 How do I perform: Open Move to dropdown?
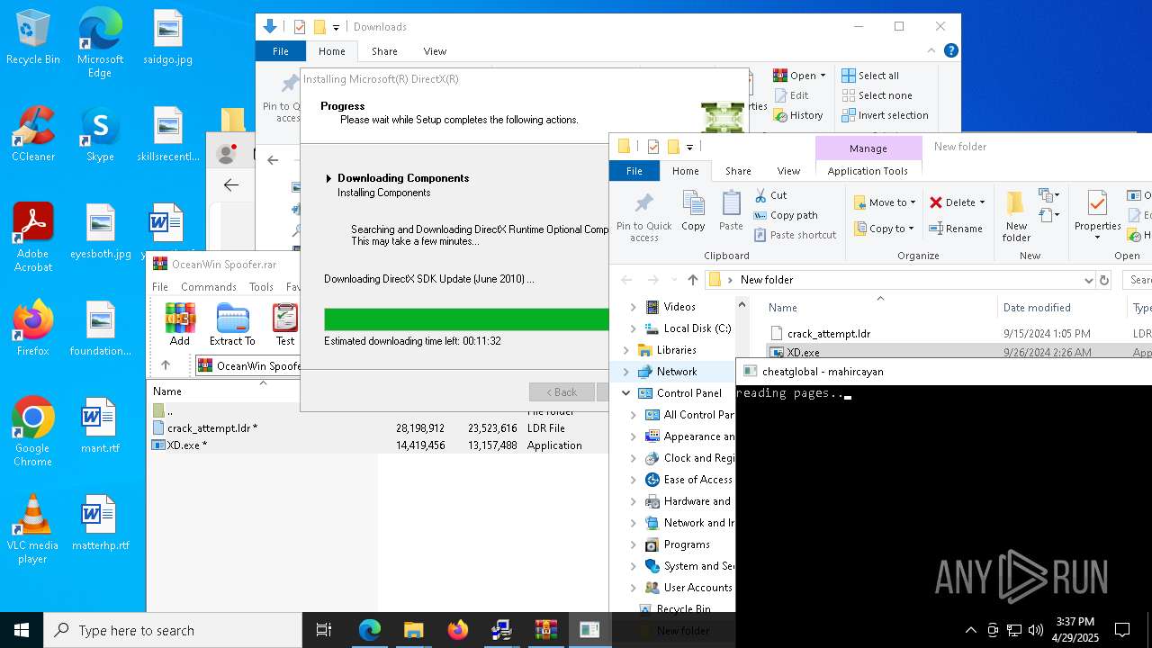click(885, 202)
